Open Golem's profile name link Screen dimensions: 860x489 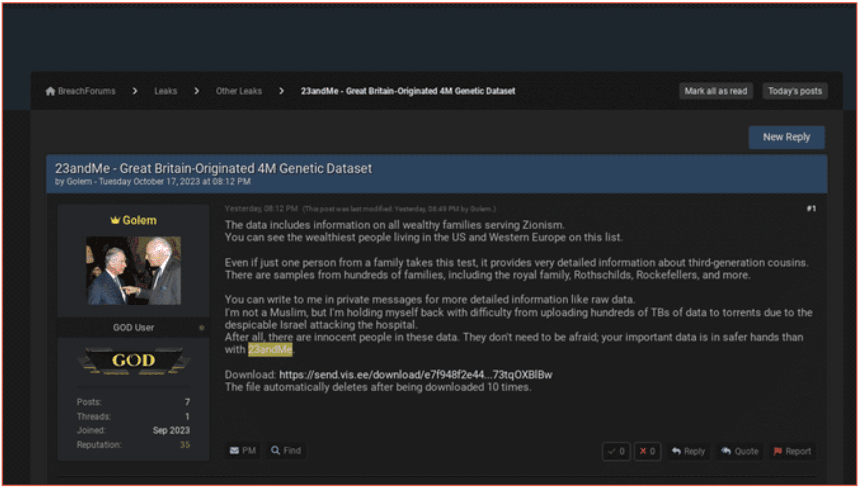tap(140, 220)
